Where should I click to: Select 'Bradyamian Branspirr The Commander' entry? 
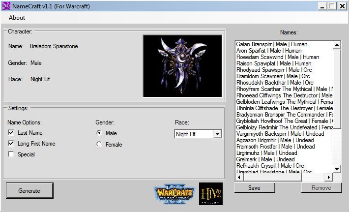[285, 115]
